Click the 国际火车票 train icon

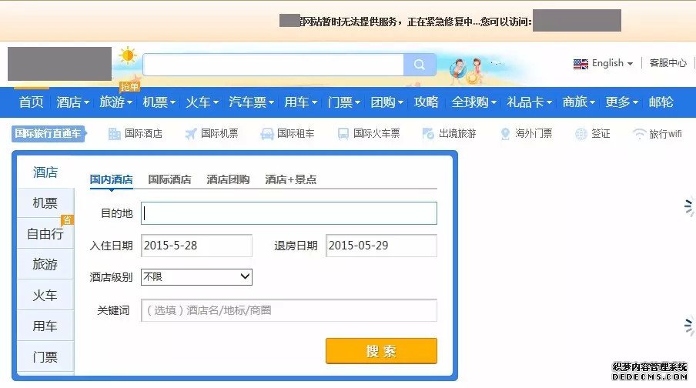(x=343, y=134)
